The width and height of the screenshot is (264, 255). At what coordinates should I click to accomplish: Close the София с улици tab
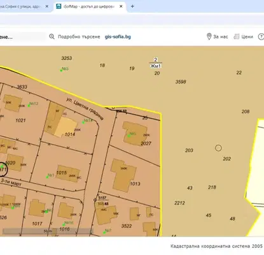click(x=46, y=6)
